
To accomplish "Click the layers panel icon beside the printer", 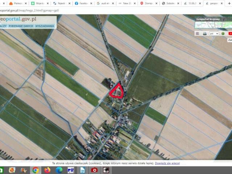I will tap(198, 33).
